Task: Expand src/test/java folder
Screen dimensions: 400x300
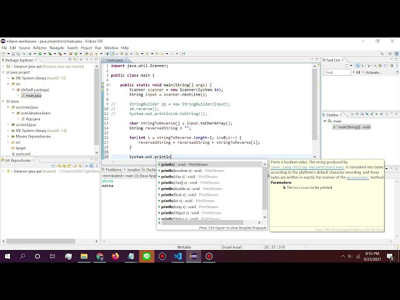Action: pyautogui.click(x=8, y=125)
